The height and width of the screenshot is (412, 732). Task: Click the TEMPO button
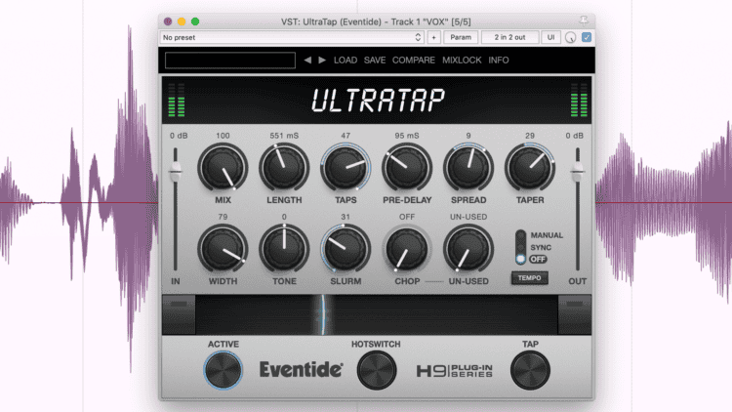click(529, 278)
